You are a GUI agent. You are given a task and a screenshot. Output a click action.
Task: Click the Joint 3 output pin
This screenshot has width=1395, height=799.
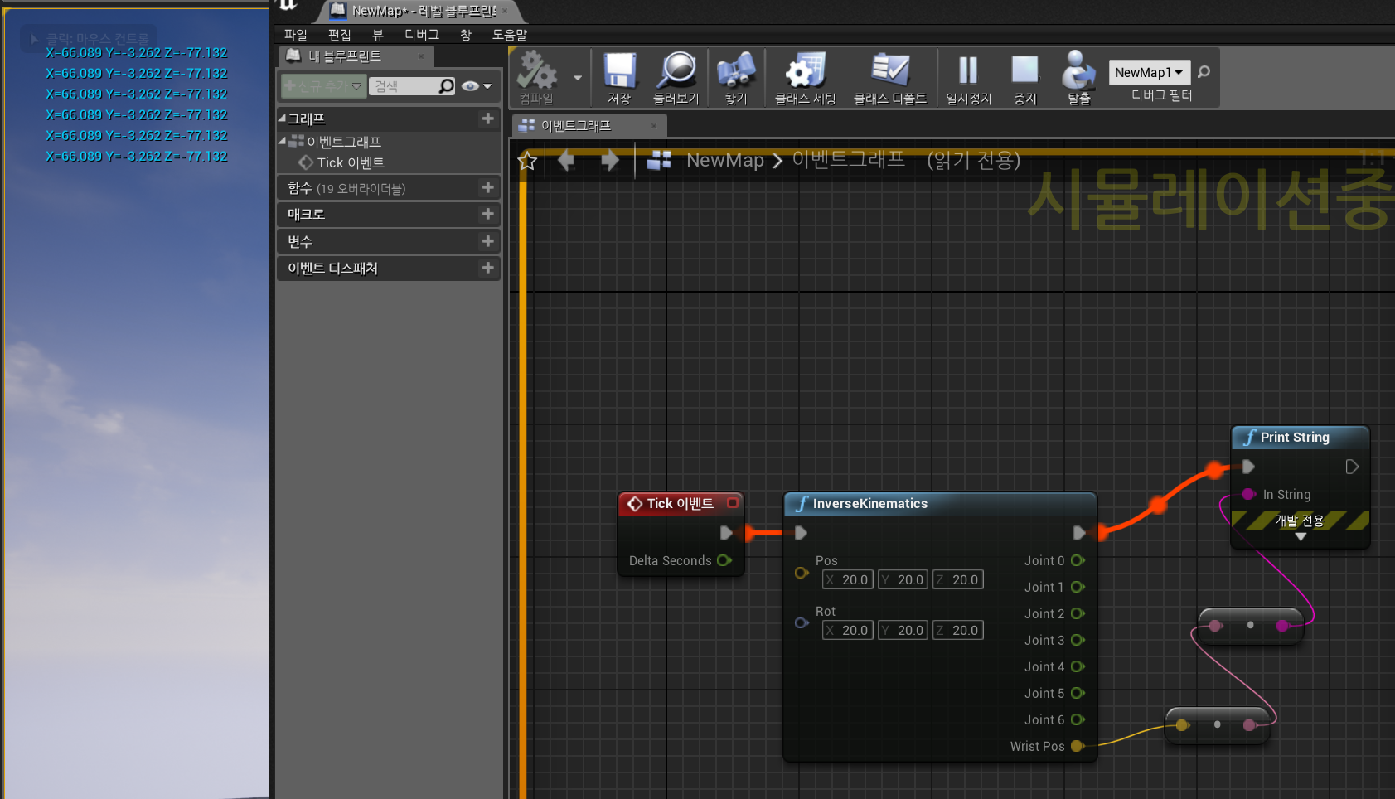(x=1078, y=640)
